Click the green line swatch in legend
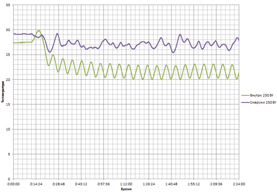Screen dimensions: 277x192 tap(245, 95)
